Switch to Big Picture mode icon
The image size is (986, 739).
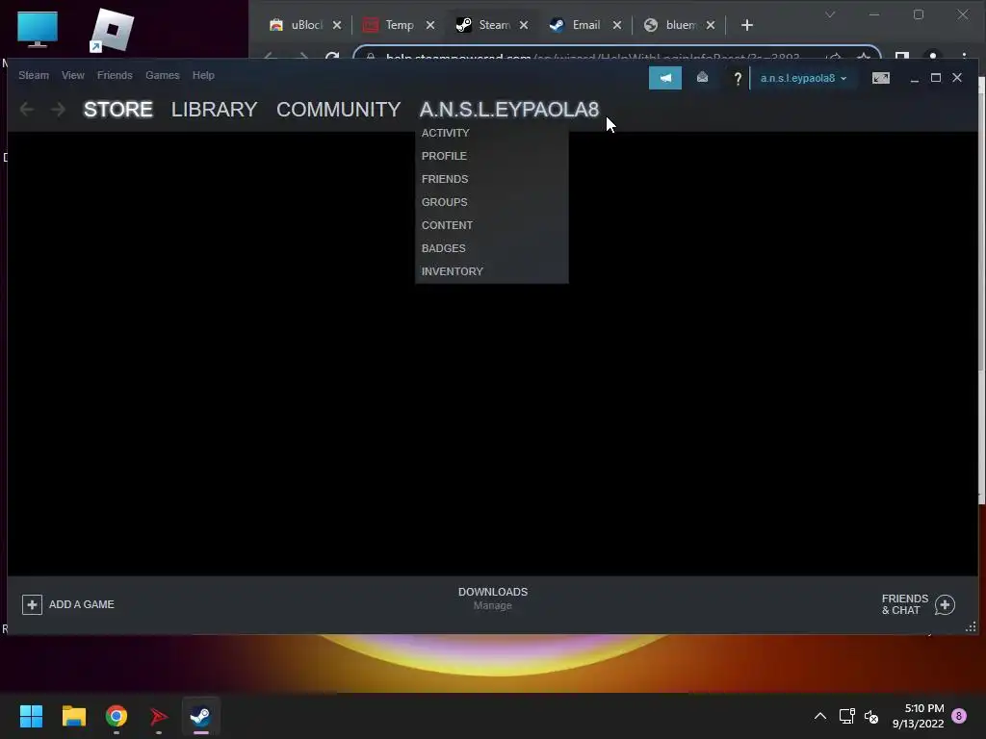tap(880, 78)
